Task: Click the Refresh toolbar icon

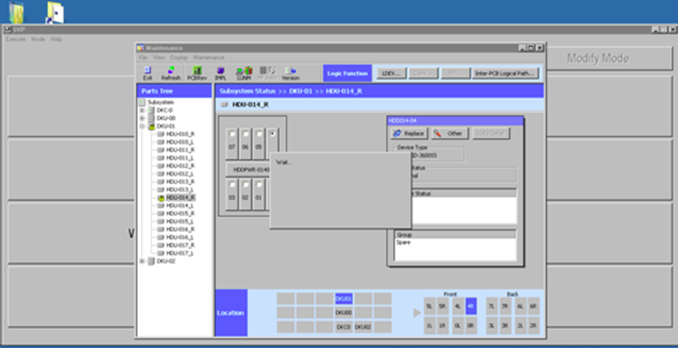Action: click(x=171, y=73)
